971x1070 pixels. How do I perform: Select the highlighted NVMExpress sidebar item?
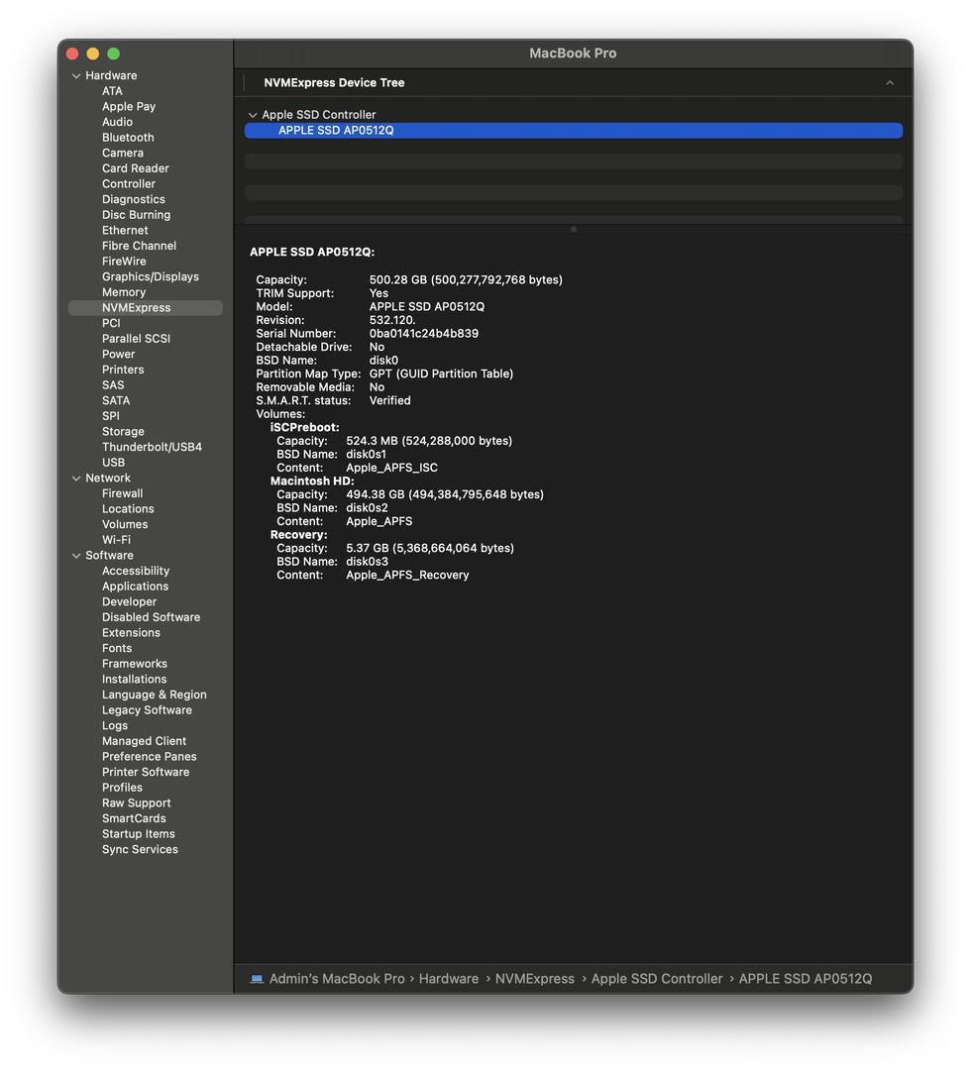[x=146, y=308]
